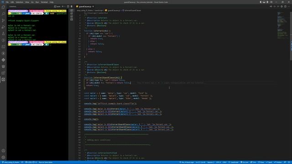Open the Customize Layout button
Image resolution: width=292 pixels, height=164 pixels.
[271, 2]
